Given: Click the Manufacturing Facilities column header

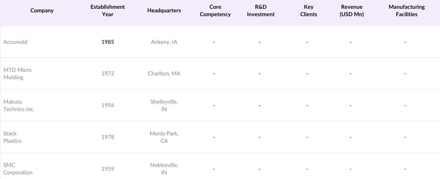Looking at the screenshot, I should [406, 10].
